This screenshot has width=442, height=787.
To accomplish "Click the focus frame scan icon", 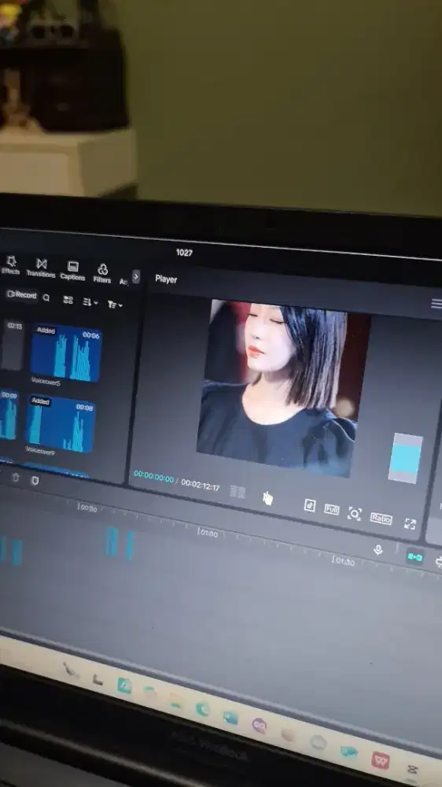I will point(355,514).
